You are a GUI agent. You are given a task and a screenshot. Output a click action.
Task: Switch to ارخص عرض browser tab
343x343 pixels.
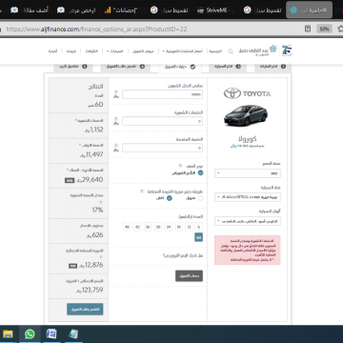[76, 10]
